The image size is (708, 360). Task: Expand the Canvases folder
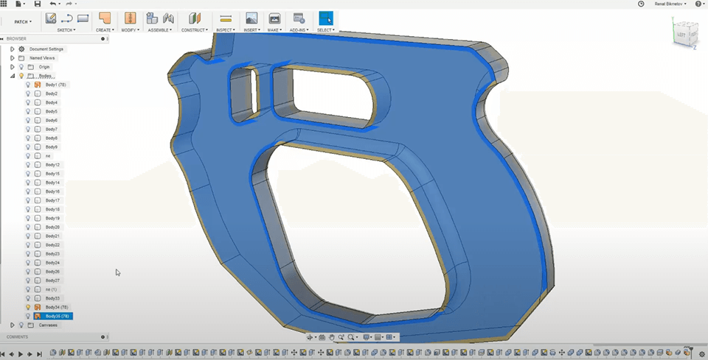tap(12, 325)
